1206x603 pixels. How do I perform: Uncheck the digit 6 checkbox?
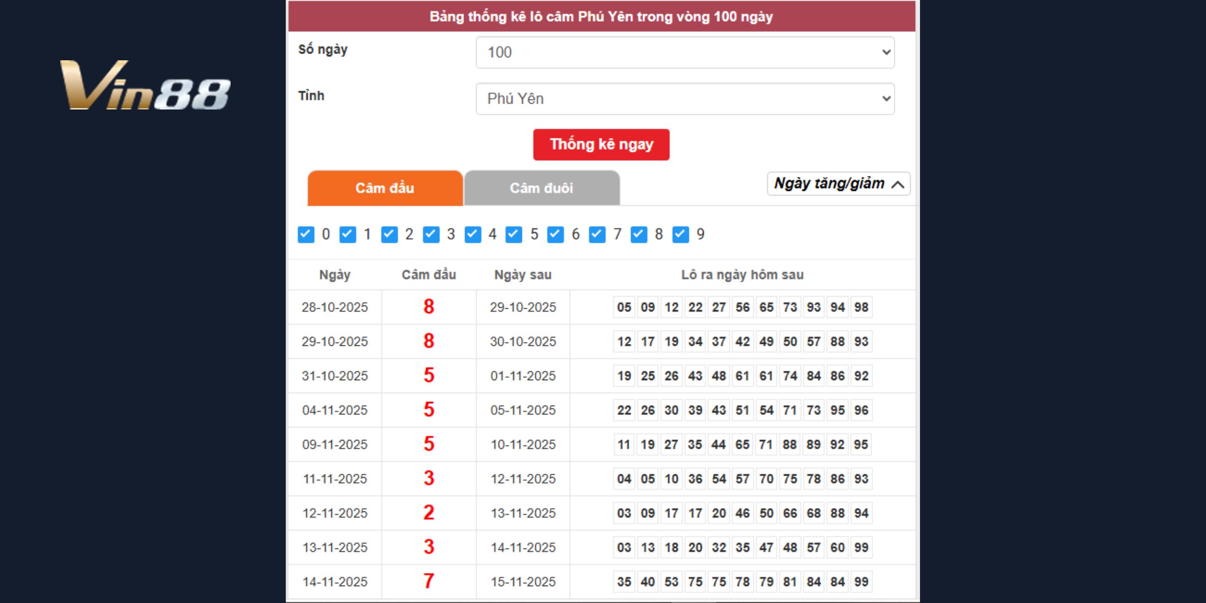(555, 234)
